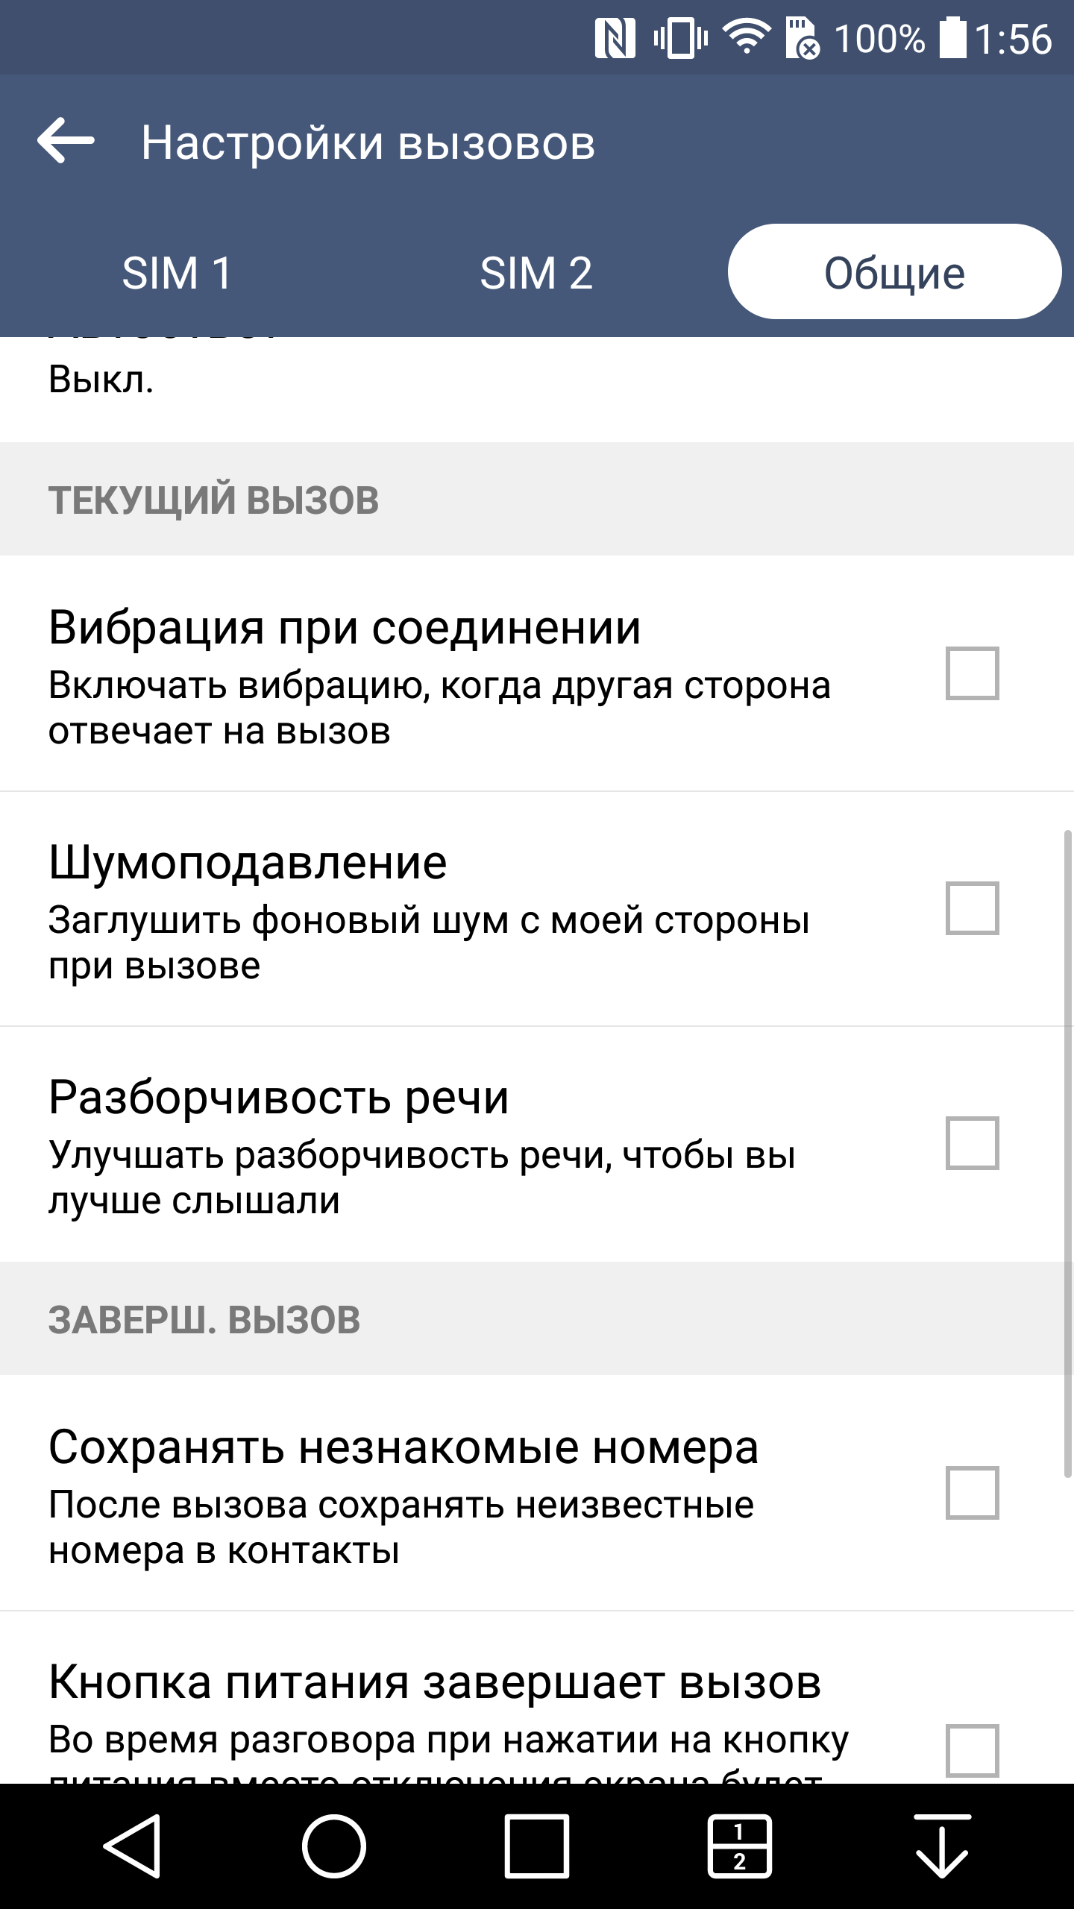Select the Общие tab
The image size is (1074, 1909).
click(x=894, y=273)
